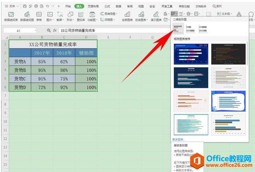The image size is (255, 172).
Task: Open All charts (全部图表)
Action: coord(127,17)
